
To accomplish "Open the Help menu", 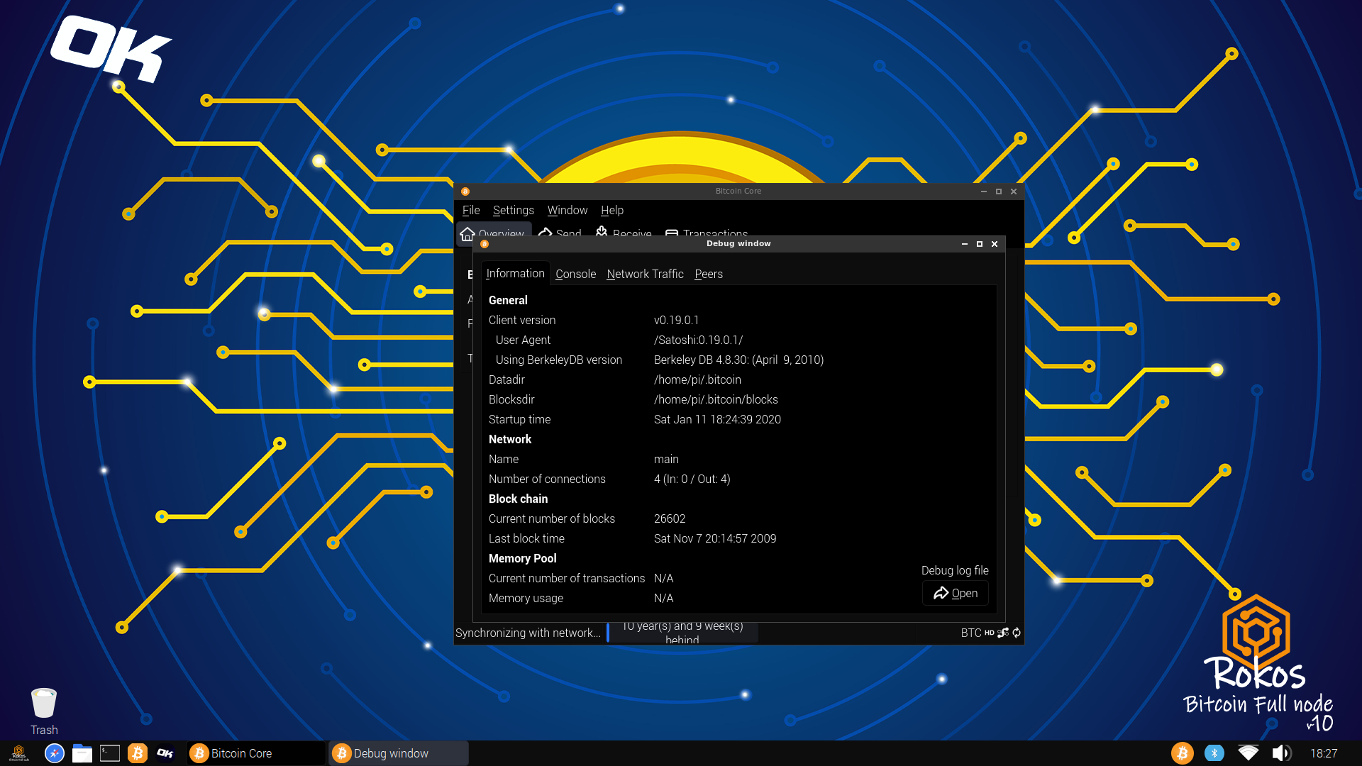I will pos(612,210).
